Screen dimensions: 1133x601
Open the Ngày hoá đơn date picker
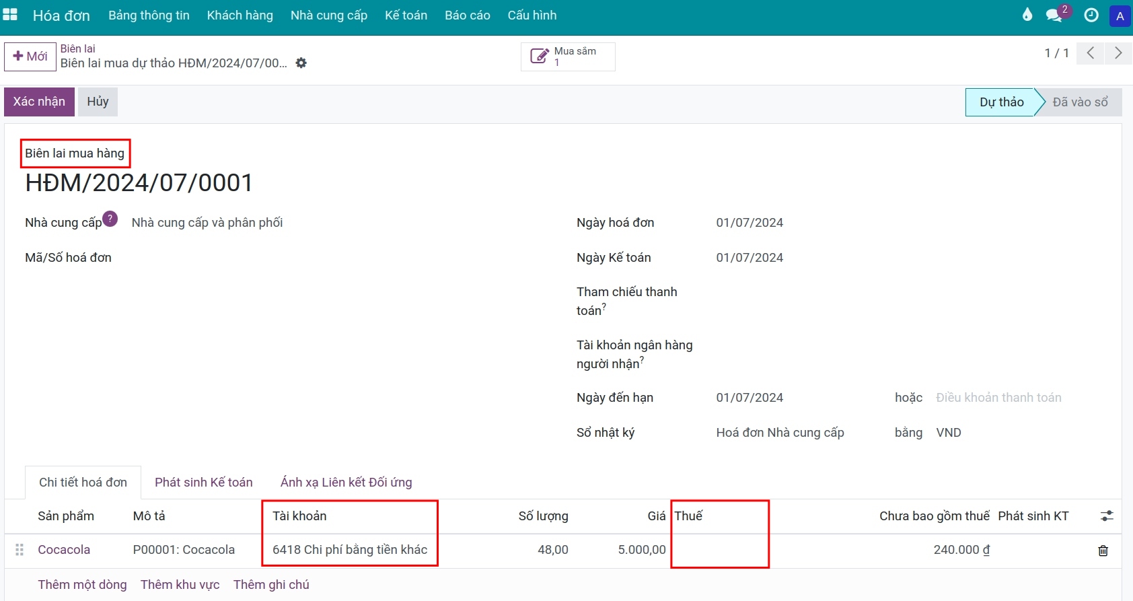(x=750, y=223)
